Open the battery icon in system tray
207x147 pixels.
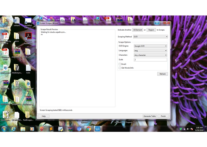184,129
